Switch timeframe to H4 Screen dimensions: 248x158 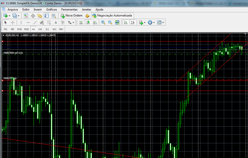[40, 29]
